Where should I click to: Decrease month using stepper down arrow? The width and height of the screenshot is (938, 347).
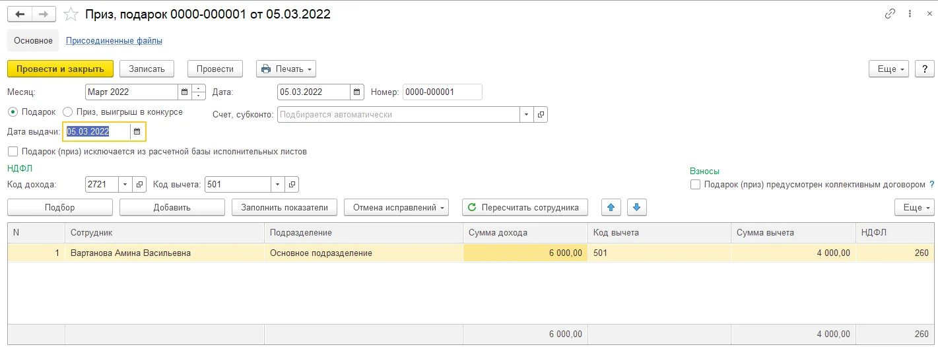(x=199, y=96)
